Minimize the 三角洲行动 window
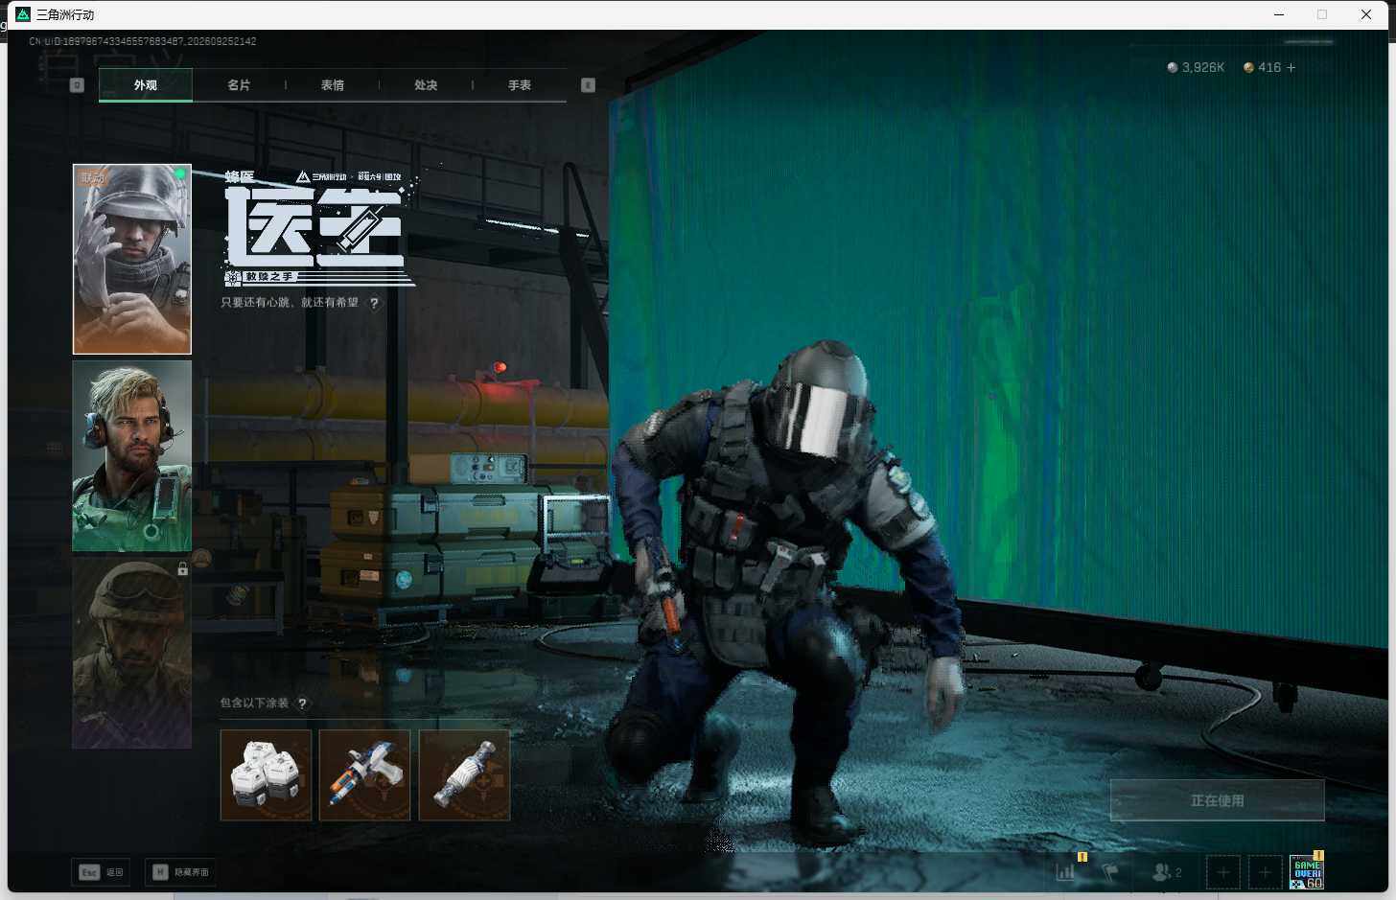 coord(1279,14)
